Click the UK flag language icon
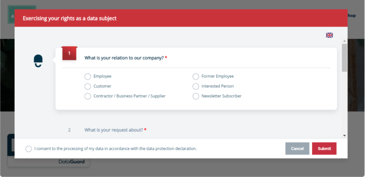The image size is (365, 177). tap(329, 35)
